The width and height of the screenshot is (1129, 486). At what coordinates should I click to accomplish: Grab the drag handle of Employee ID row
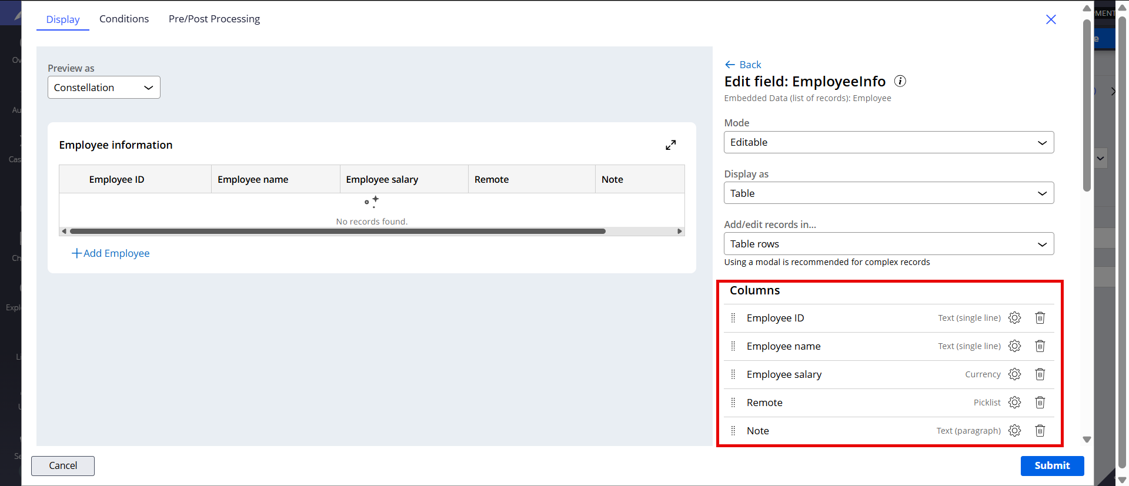733,318
